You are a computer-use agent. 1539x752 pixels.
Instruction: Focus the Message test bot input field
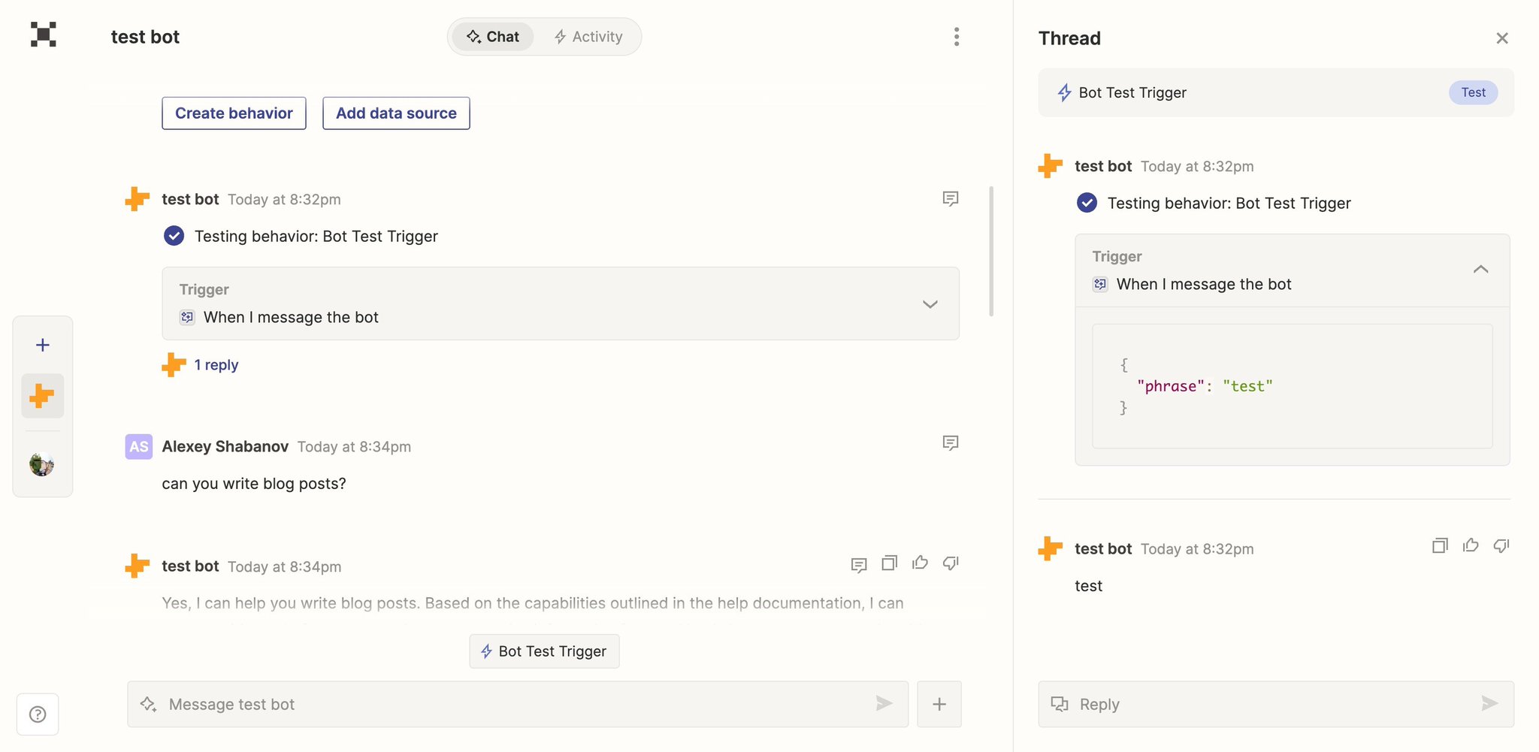pyautogui.click(x=518, y=705)
